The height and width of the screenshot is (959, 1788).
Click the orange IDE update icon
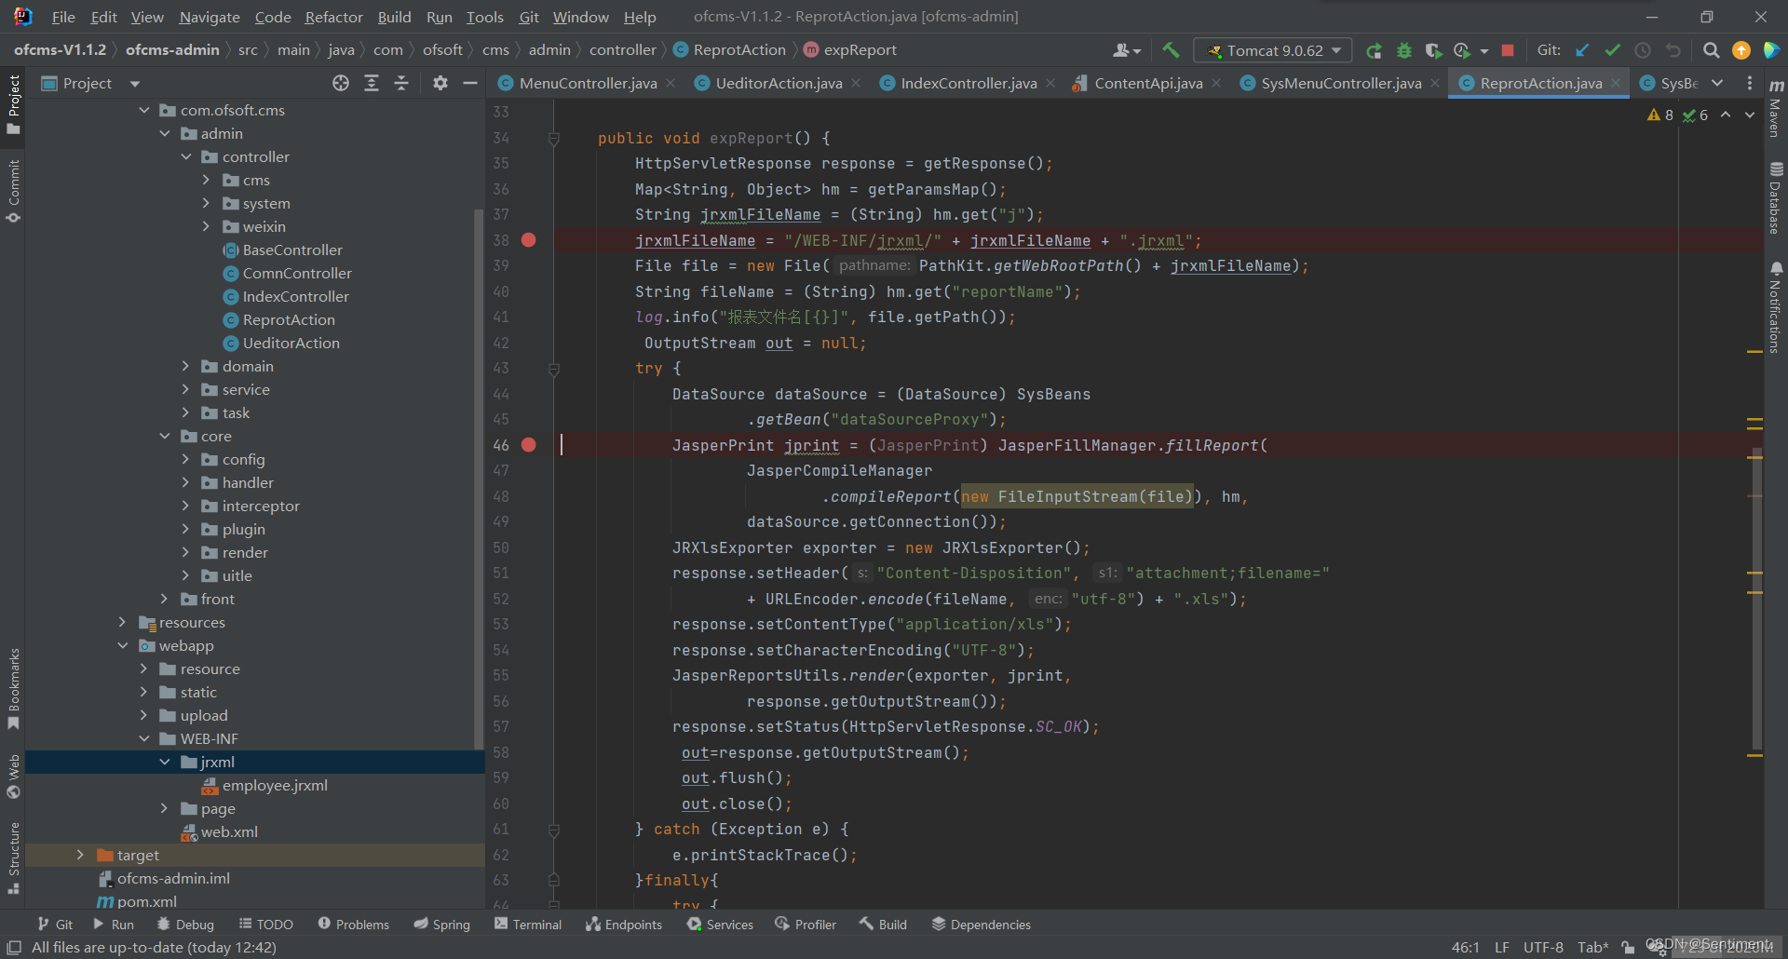tap(1741, 50)
